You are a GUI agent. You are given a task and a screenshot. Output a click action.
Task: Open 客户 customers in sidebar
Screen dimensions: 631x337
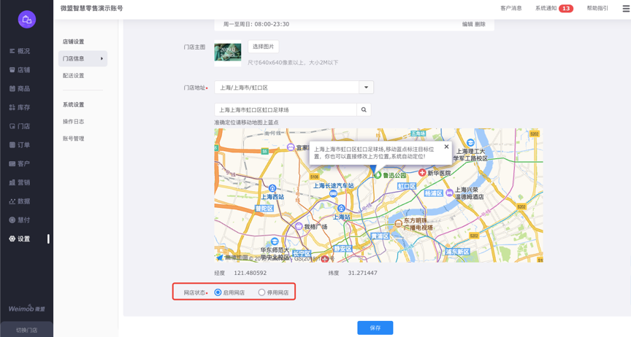click(20, 163)
